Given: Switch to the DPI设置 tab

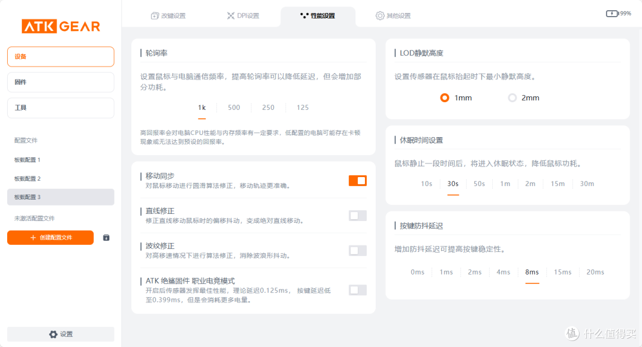Looking at the screenshot, I should point(243,15).
